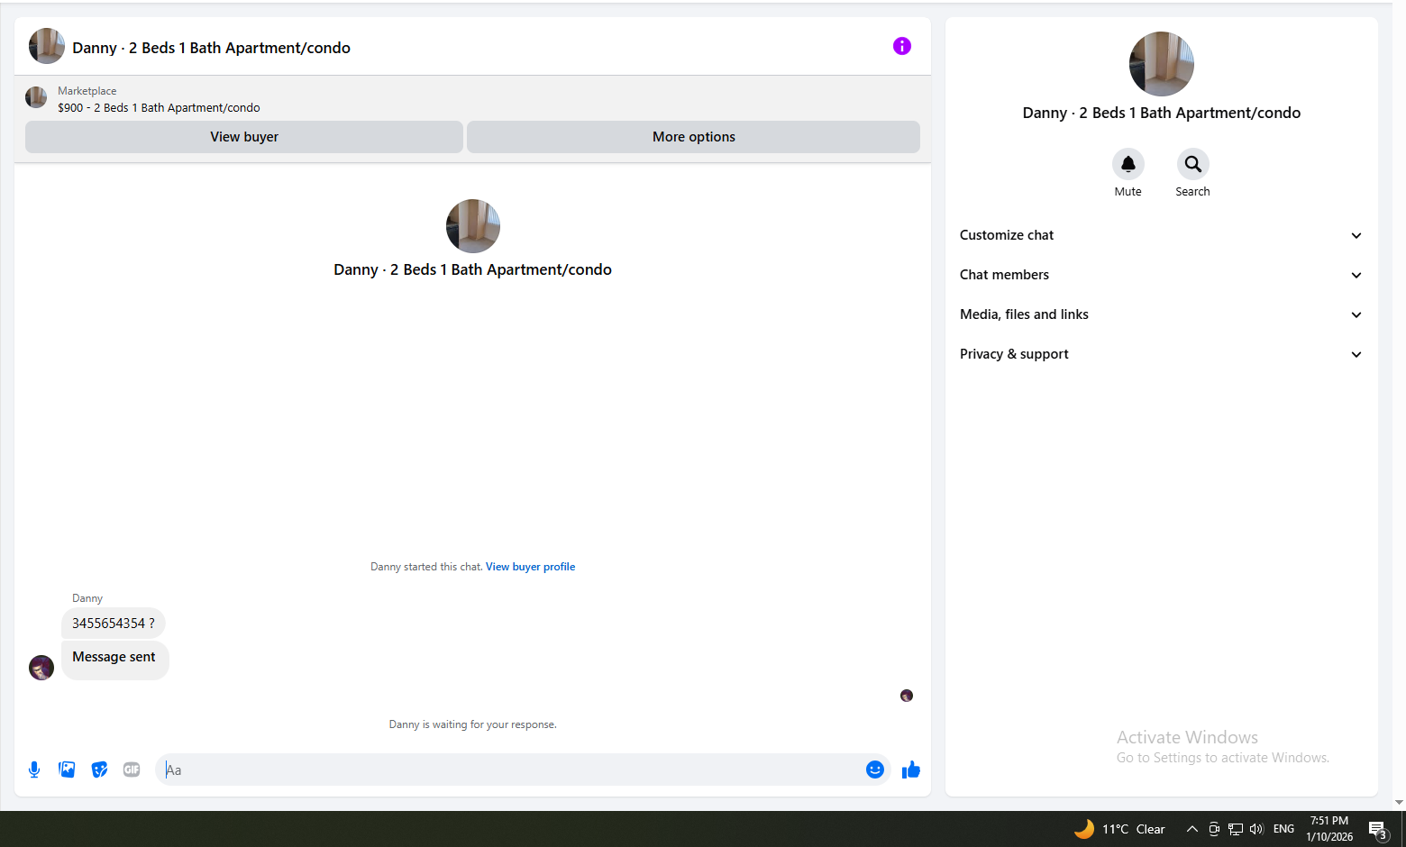1406x847 pixels.
Task: Choose a sticker from the sticker icon
Action: pyautogui.click(x=99, y=770)
